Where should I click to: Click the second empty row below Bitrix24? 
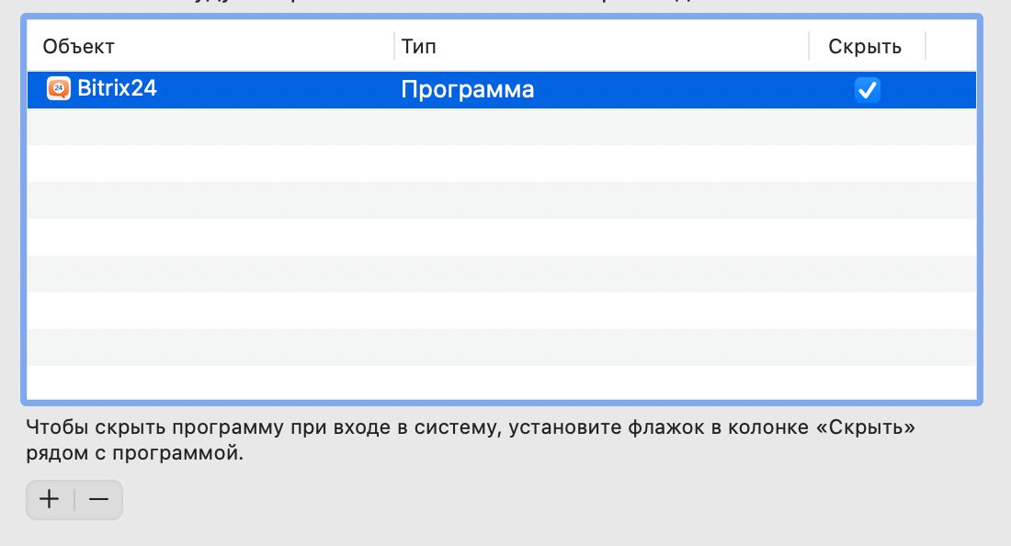501,164
